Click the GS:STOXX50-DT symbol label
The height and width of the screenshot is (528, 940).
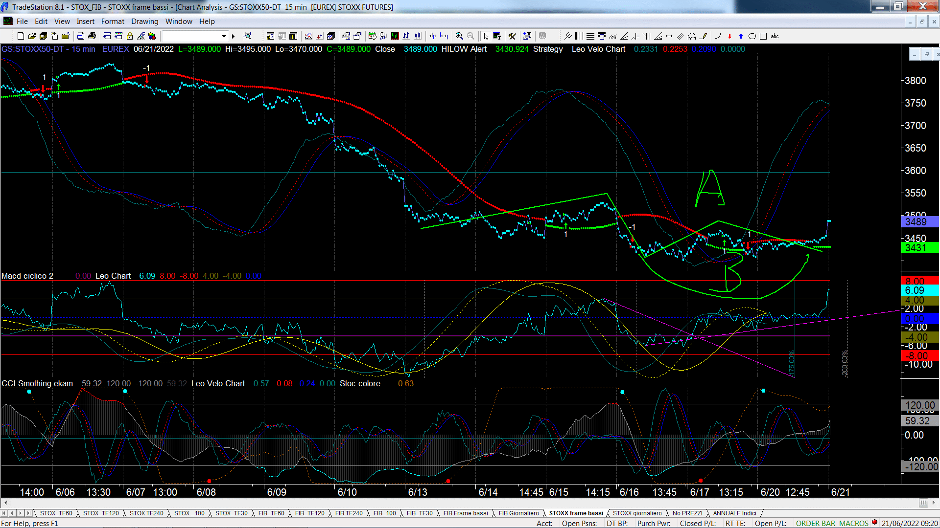click(x=33, y=49)
